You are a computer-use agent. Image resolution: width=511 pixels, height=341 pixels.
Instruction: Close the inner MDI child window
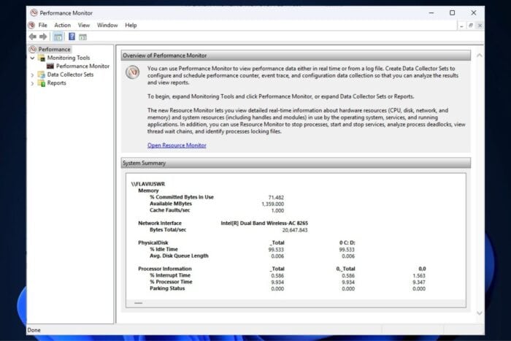(480, 26)
